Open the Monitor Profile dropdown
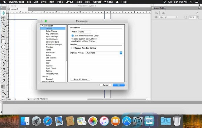The height and width of the screenshot is (128, 202). tap(104, 53)
